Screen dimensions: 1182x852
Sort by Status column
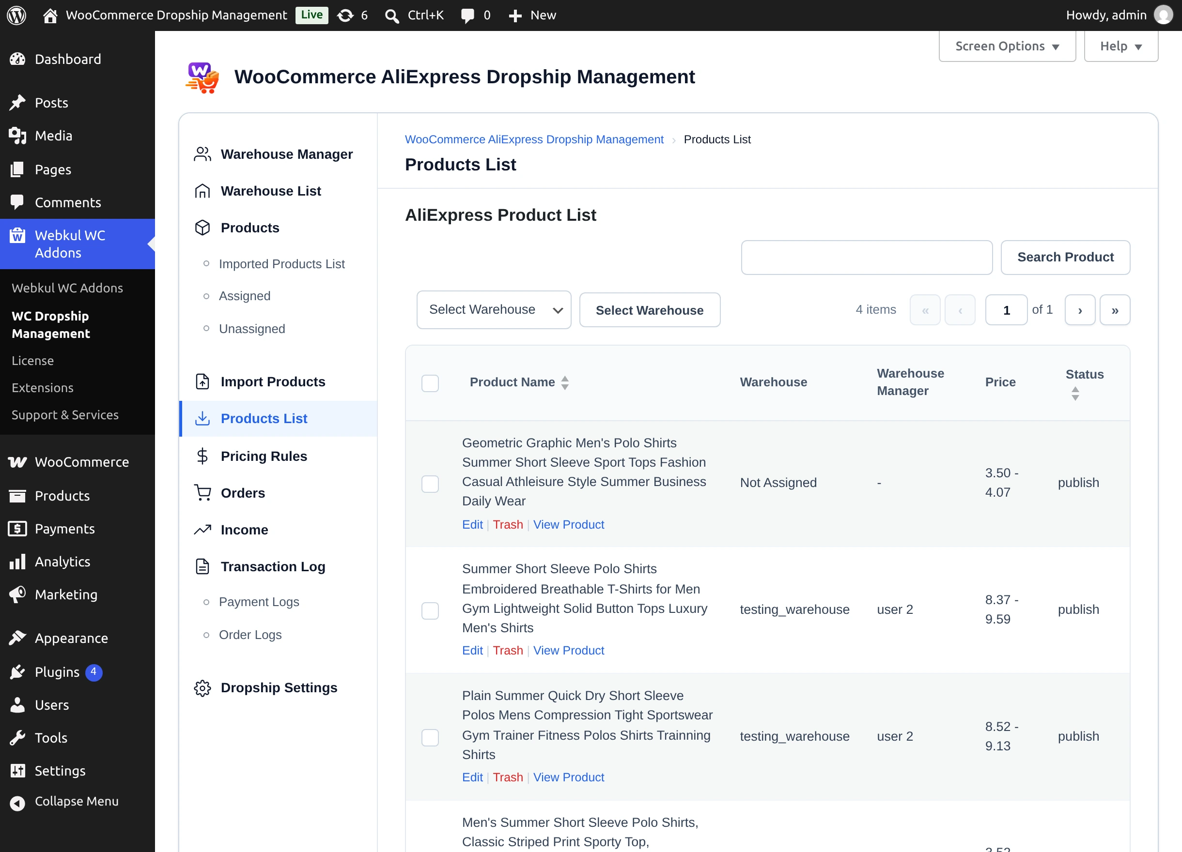tap(1084, 383)
